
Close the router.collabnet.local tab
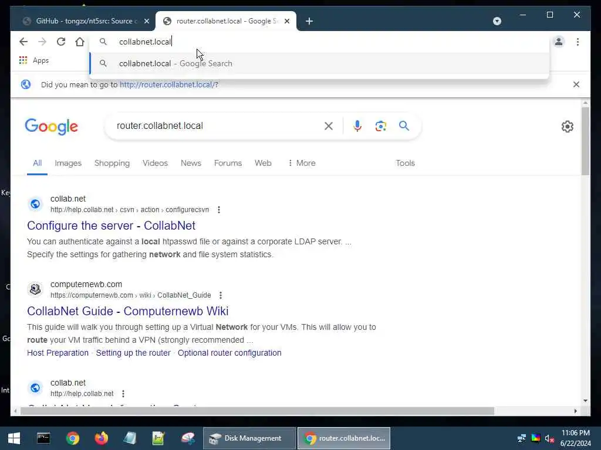(286, 21)
